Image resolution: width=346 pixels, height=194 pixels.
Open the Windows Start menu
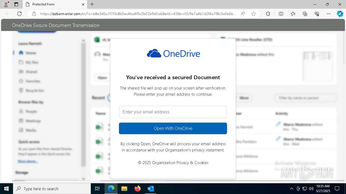[6, 189]
